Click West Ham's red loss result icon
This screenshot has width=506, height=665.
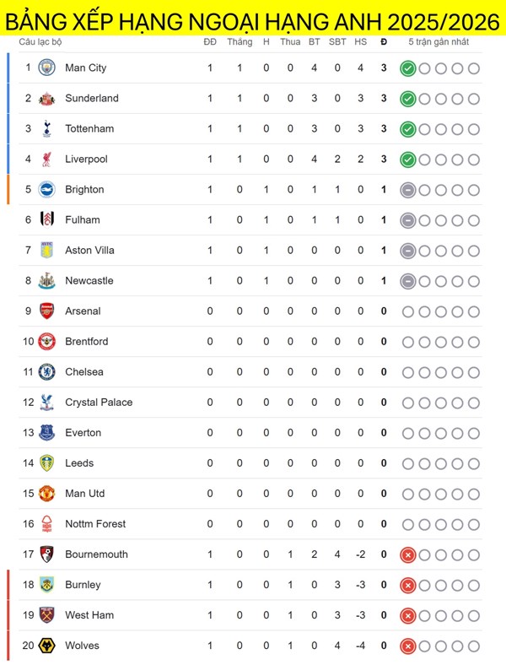[x=408, y=615]
